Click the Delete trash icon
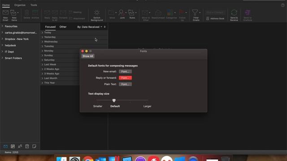 click(27, 13)
